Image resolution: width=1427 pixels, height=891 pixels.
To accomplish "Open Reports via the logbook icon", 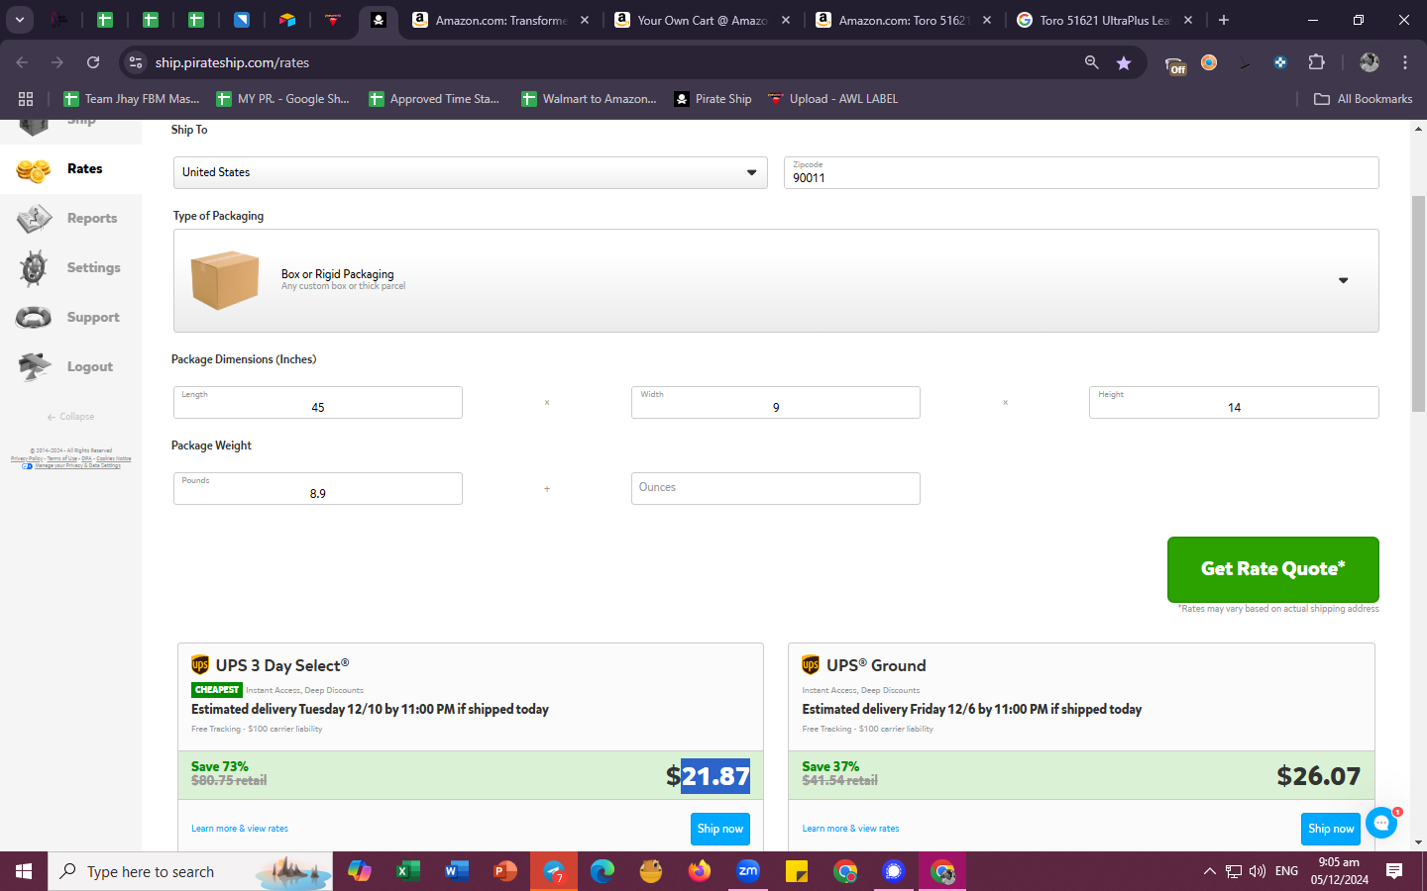I will pos(34,219).
